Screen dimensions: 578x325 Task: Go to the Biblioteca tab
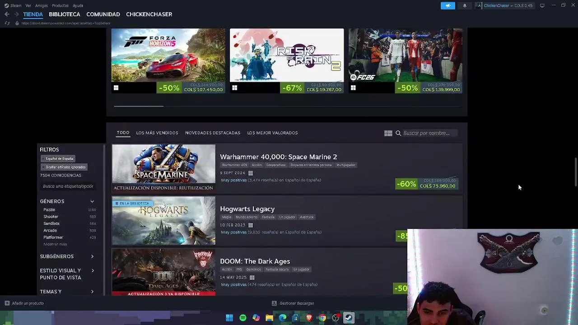click(x=65, y=14)
